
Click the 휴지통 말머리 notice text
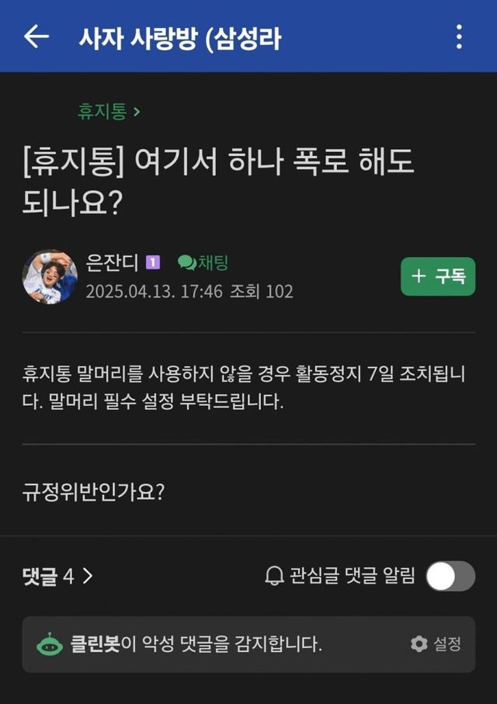point(244,389)
